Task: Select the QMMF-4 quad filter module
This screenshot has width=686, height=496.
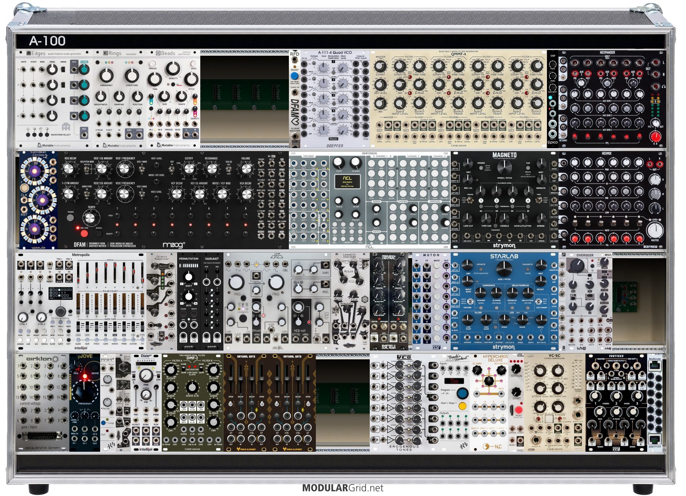Action: coord(458,99)
